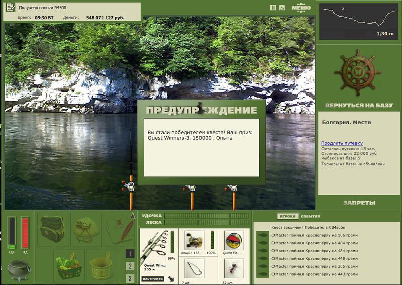The width and height of the screenshot is (402, 285).
Task: Select tackle slot 2
Action: (x=130, y=266)
